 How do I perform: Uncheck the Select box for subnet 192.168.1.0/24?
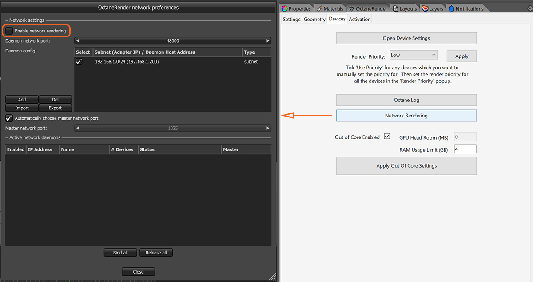pos(79,62)
